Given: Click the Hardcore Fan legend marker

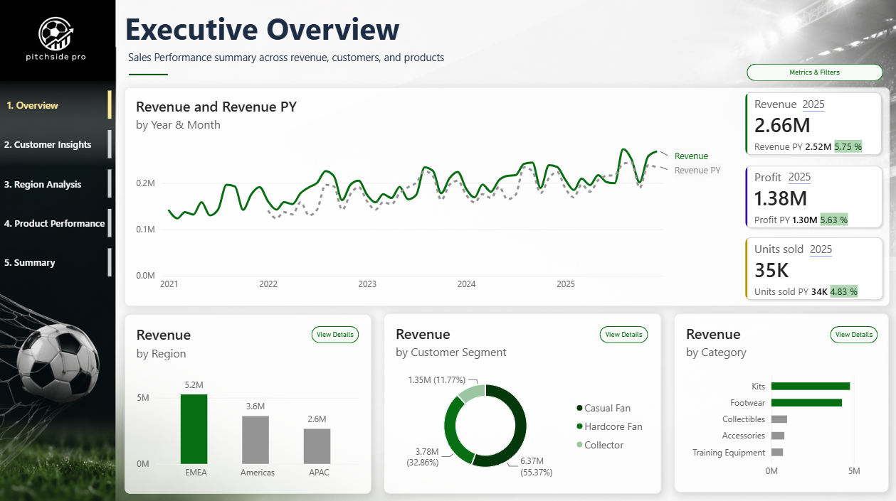Looking at the screenshot, I should coord(580,426).
